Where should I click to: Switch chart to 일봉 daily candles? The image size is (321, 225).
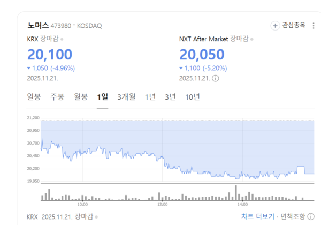(34, 97)
